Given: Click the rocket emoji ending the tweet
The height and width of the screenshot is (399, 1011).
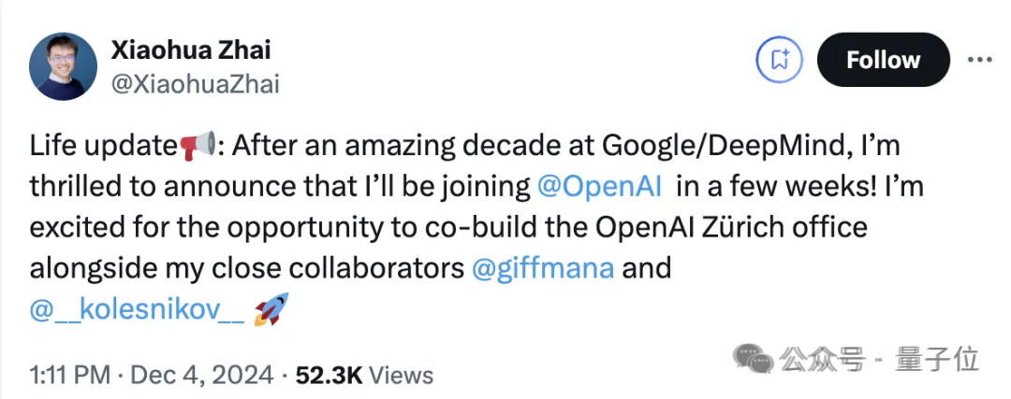Looking at the screenshot, I should click(271, 309).
